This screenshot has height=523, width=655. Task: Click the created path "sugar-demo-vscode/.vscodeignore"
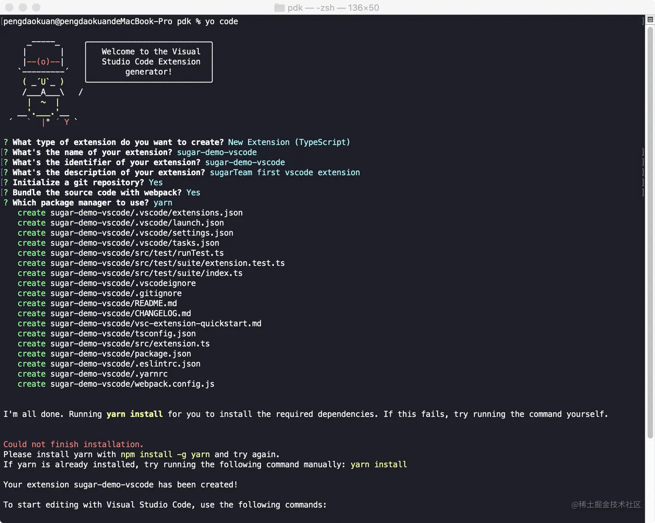[123, 283]
